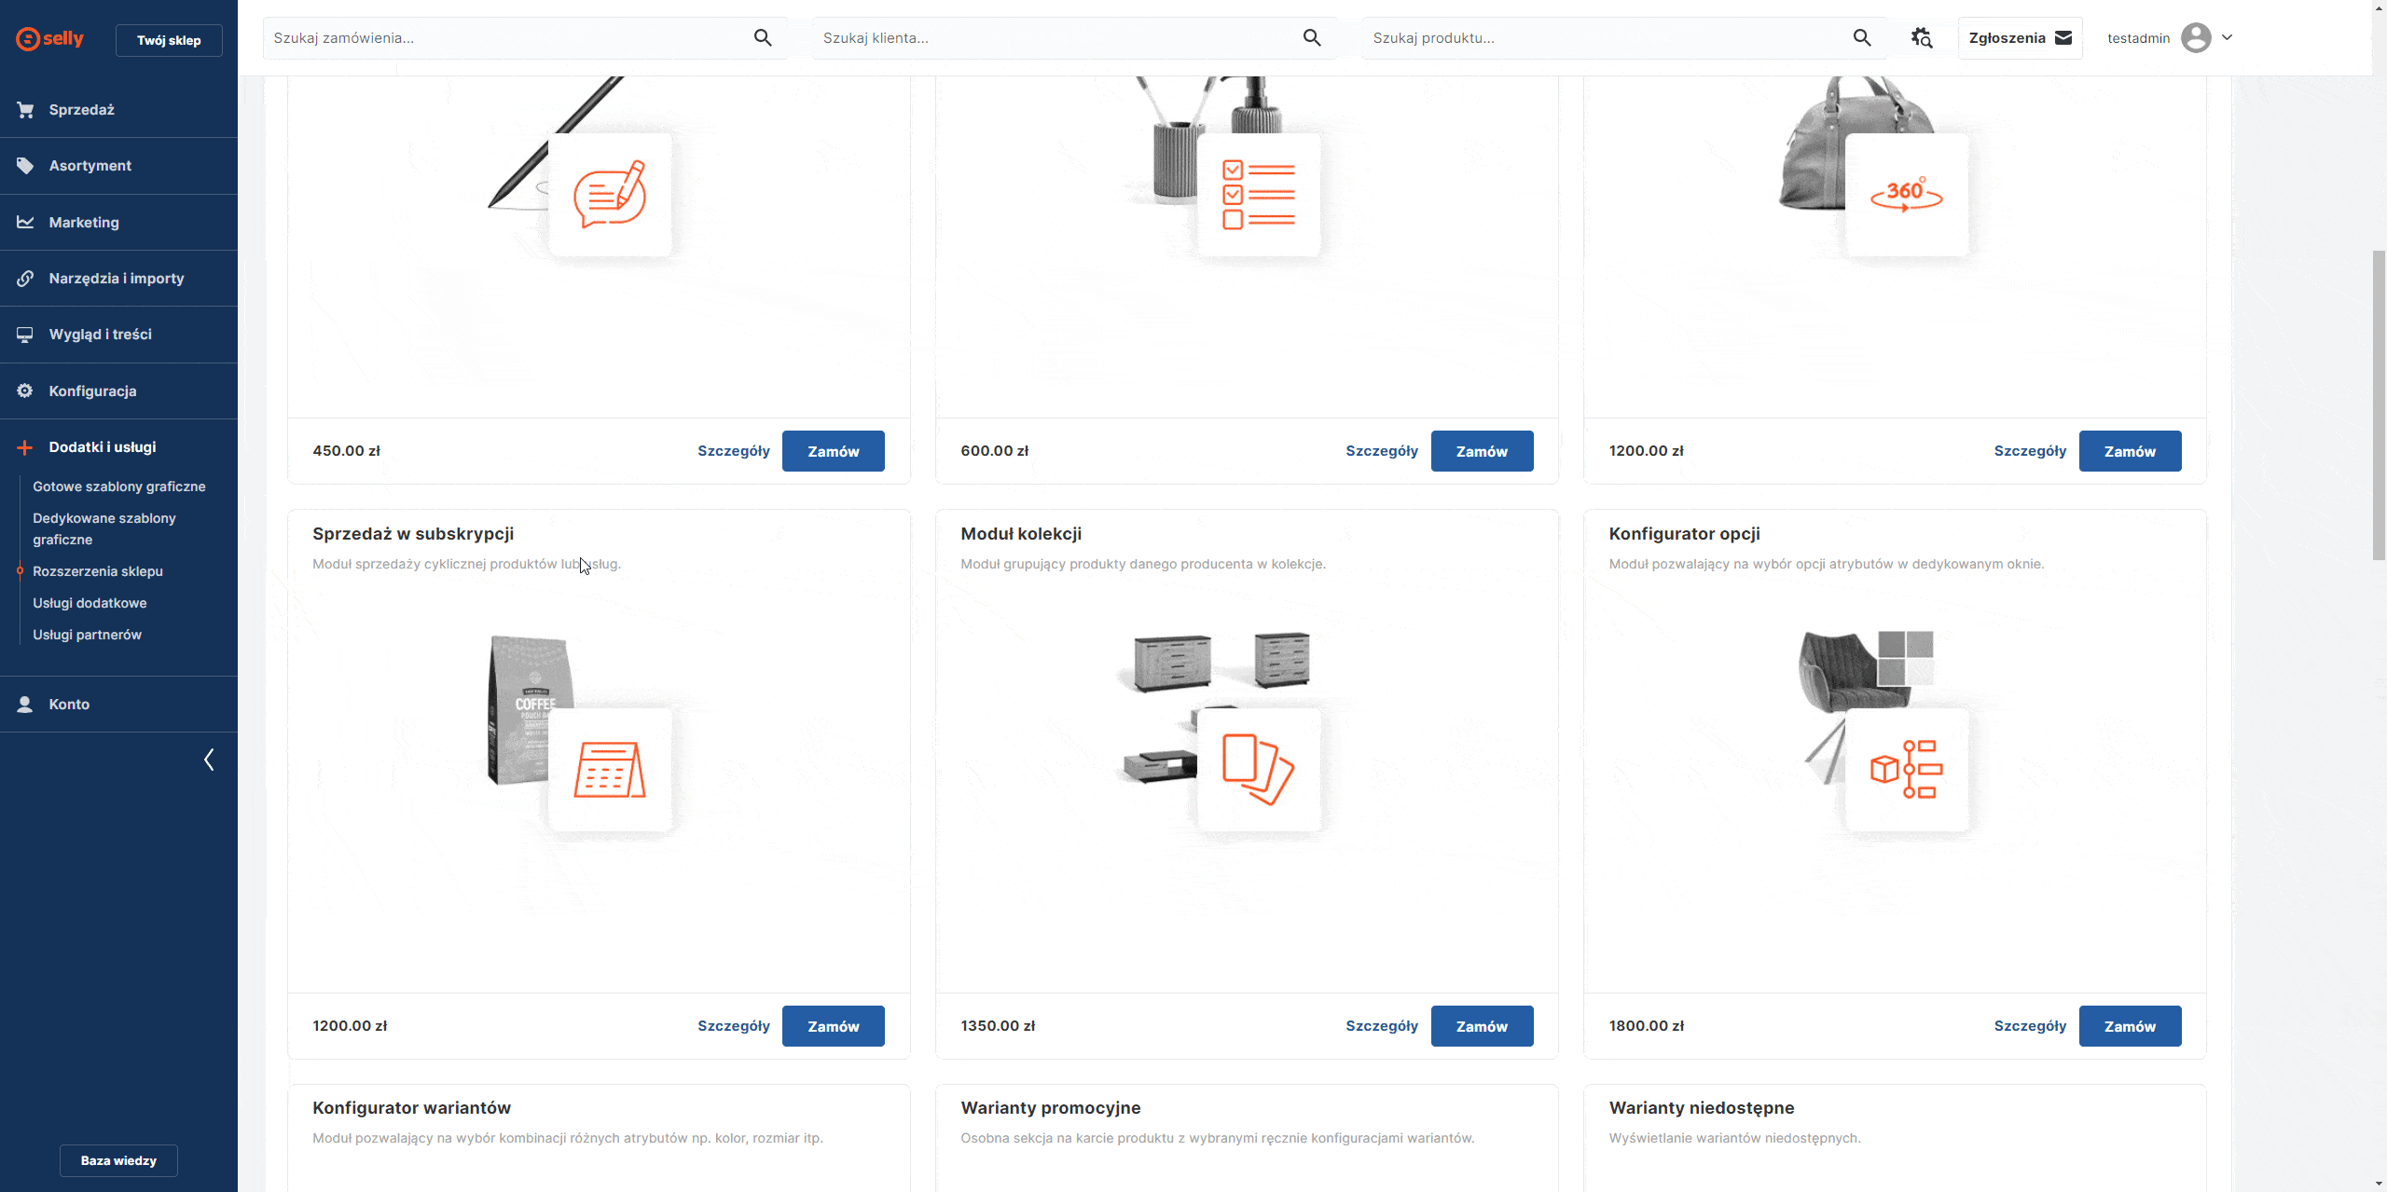
Task: Expand the Sprzedaż sidebar menu
Action: coord(81,110)
